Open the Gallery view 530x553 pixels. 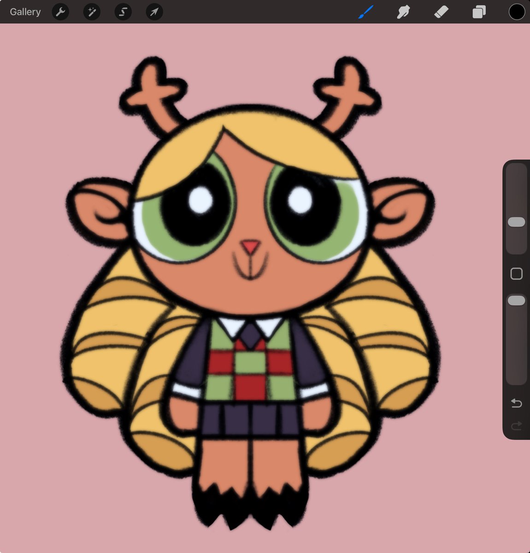pos(25,12)
